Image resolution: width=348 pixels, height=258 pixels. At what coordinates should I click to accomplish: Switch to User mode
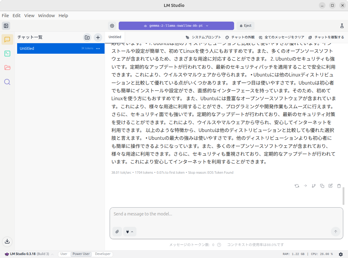tap(64, 254)
